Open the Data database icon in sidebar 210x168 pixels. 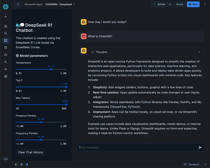click(x=6, y=47)
